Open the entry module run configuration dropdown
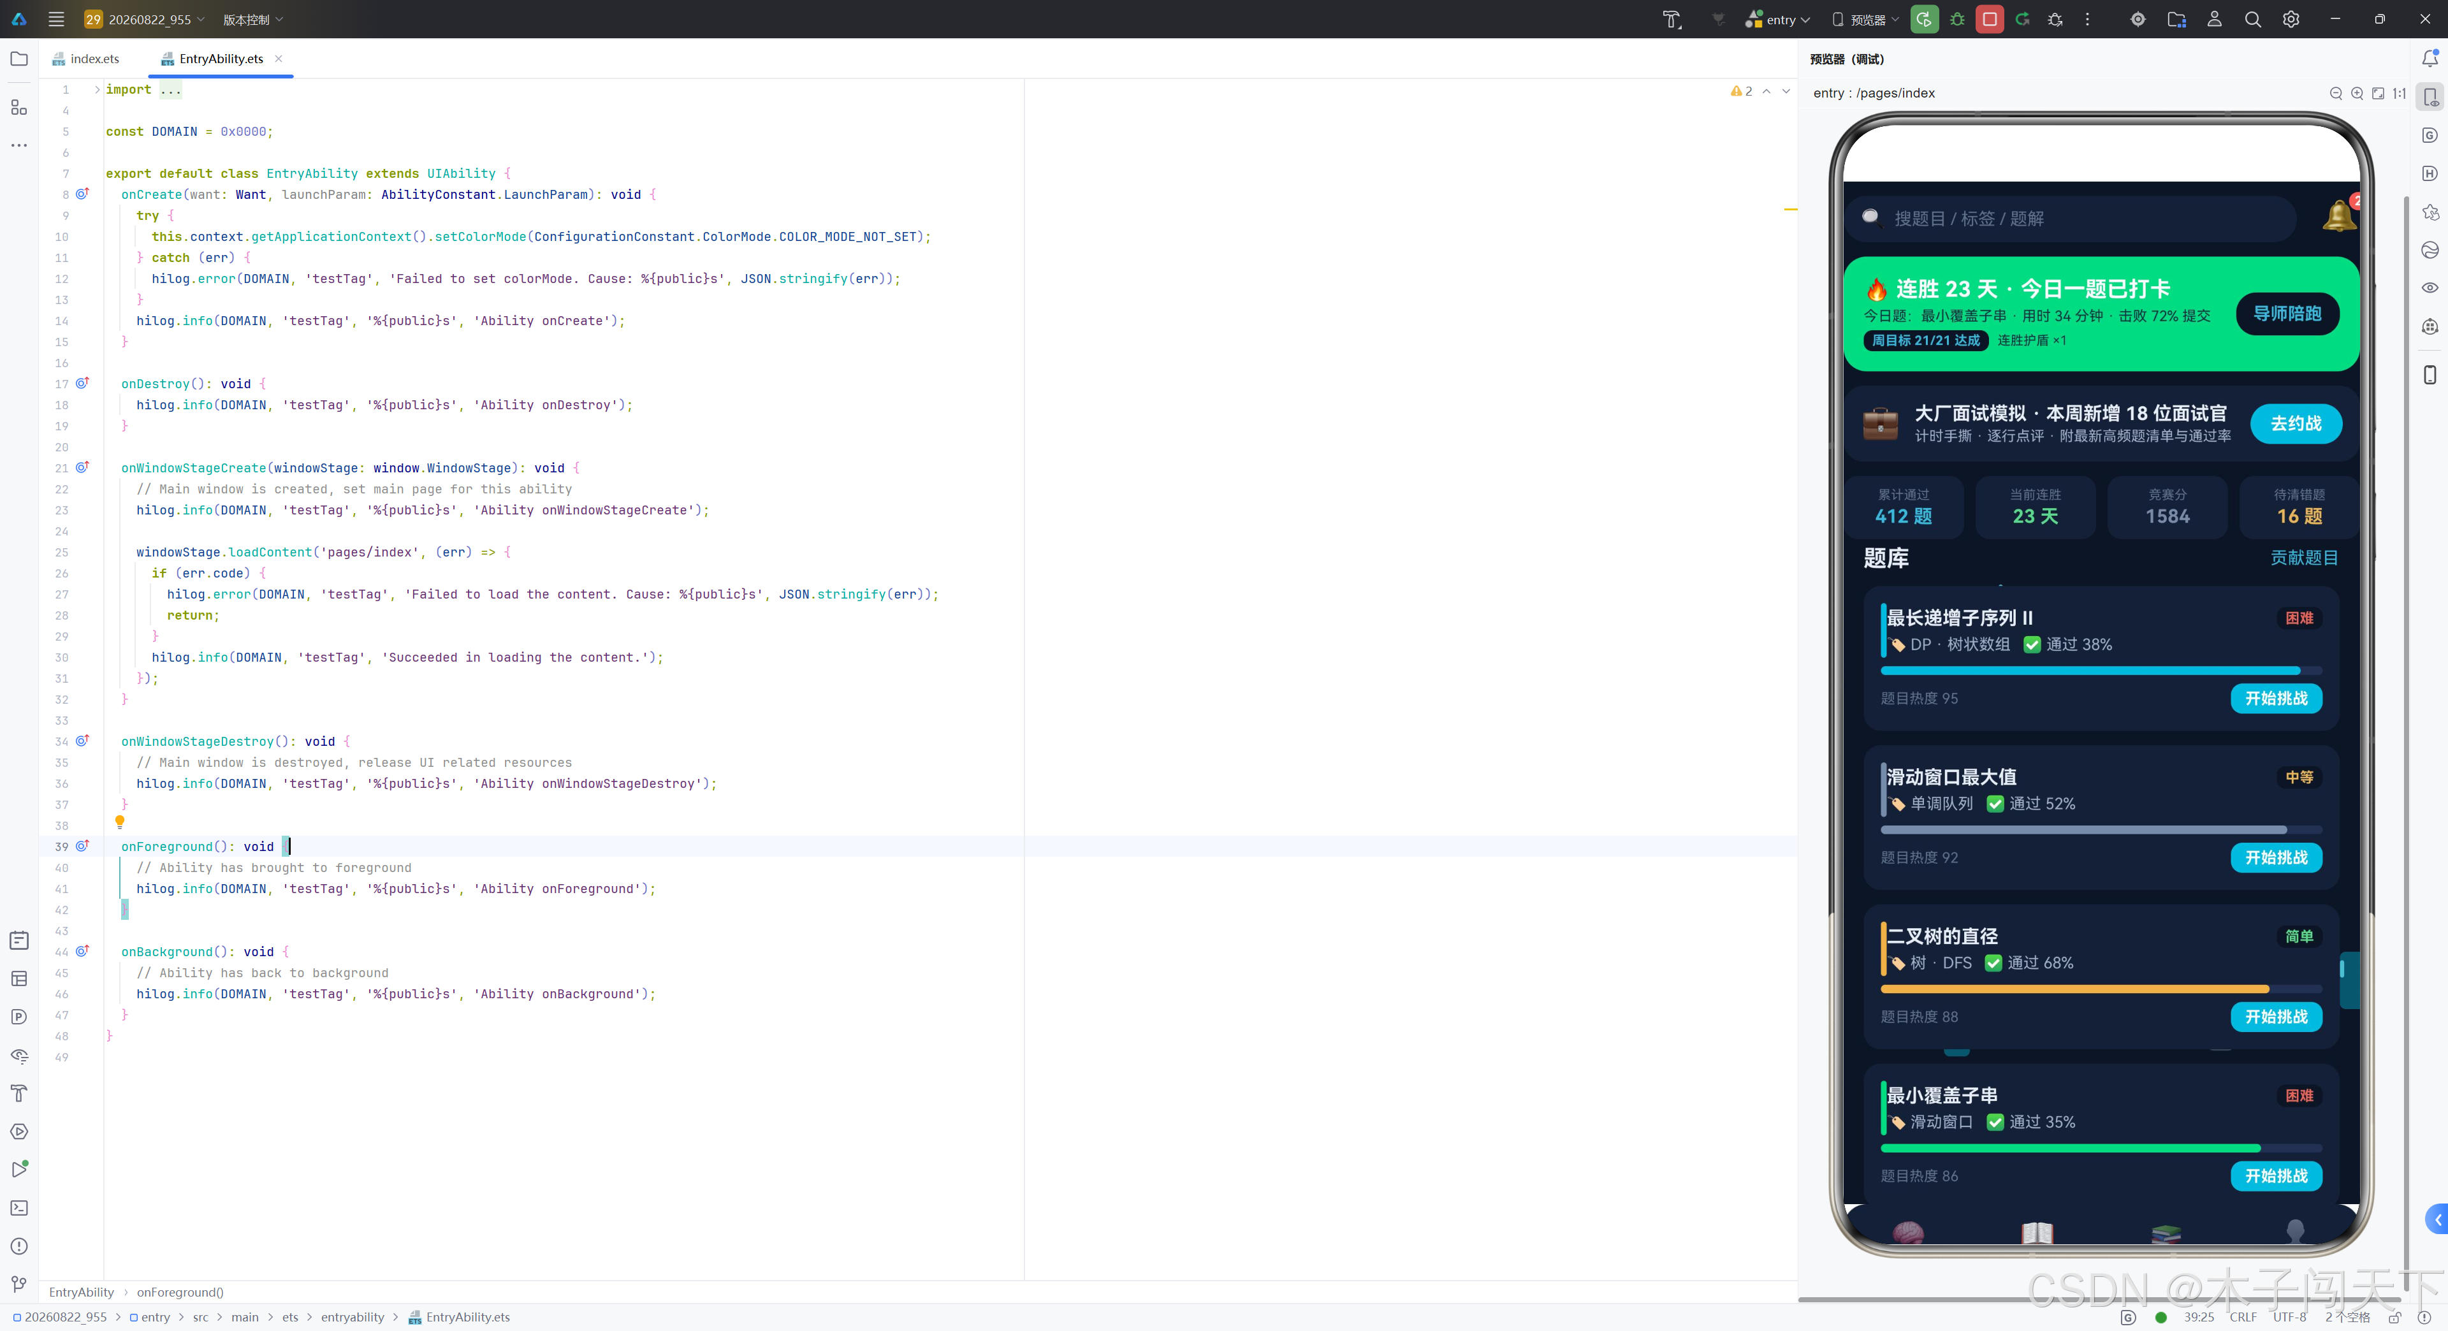Image resolution: width=2448 pixels, height=1331 pixels. [x=1778, y=19]
